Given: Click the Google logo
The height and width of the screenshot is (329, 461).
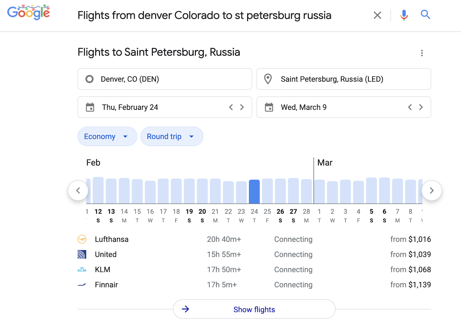Looking at the screenshot, I should tap(29, 13).
